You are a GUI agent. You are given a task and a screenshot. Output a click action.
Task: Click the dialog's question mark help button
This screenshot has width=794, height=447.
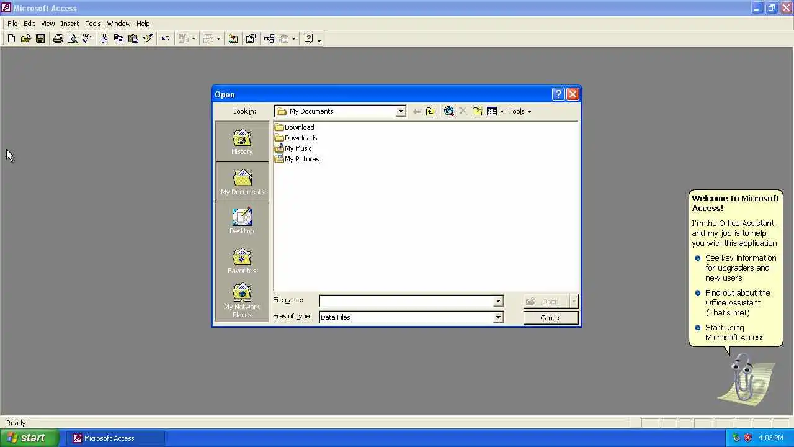558,94
